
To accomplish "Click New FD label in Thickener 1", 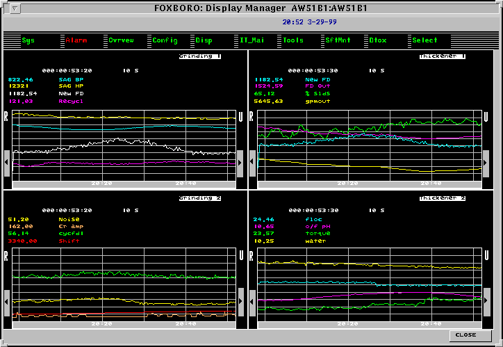I will 318,80.
